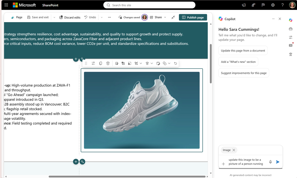
Task: Click the Changes saved status
Action: (x=129, y=18)
